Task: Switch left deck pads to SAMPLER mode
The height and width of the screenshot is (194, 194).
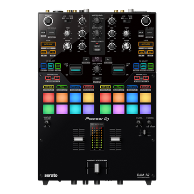Action: 89,87
